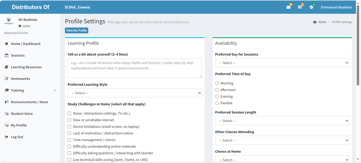Open Homeworks from the main navigation
The height and width of the screenshot is (163, 361).
click(x=20, y=79)
